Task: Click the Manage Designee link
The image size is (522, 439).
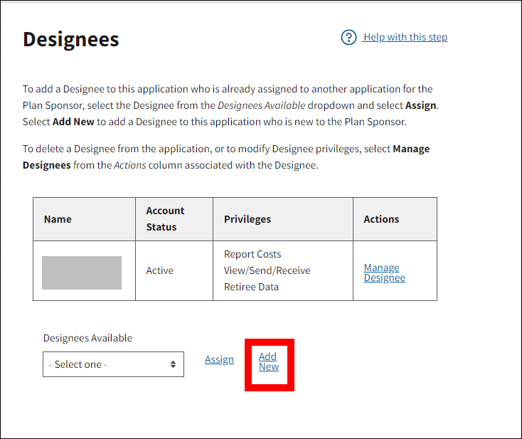Action: 384,273
